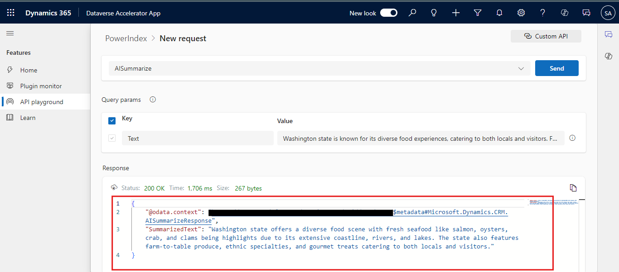The image size is (619, 272).
Task: Select Plugin monitor in the sidebar
Action: click(x=41, y=86)
